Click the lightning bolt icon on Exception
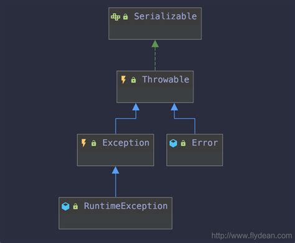 pyautogui.click(x=83, y=143)
